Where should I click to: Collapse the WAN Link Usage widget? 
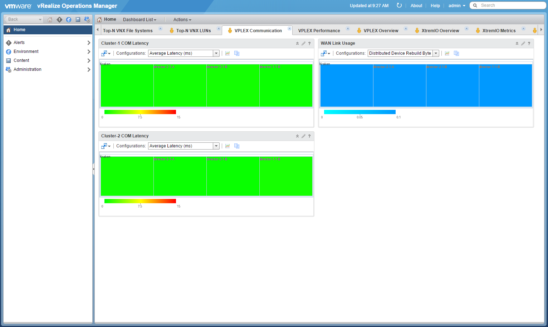tap(517, 43)
